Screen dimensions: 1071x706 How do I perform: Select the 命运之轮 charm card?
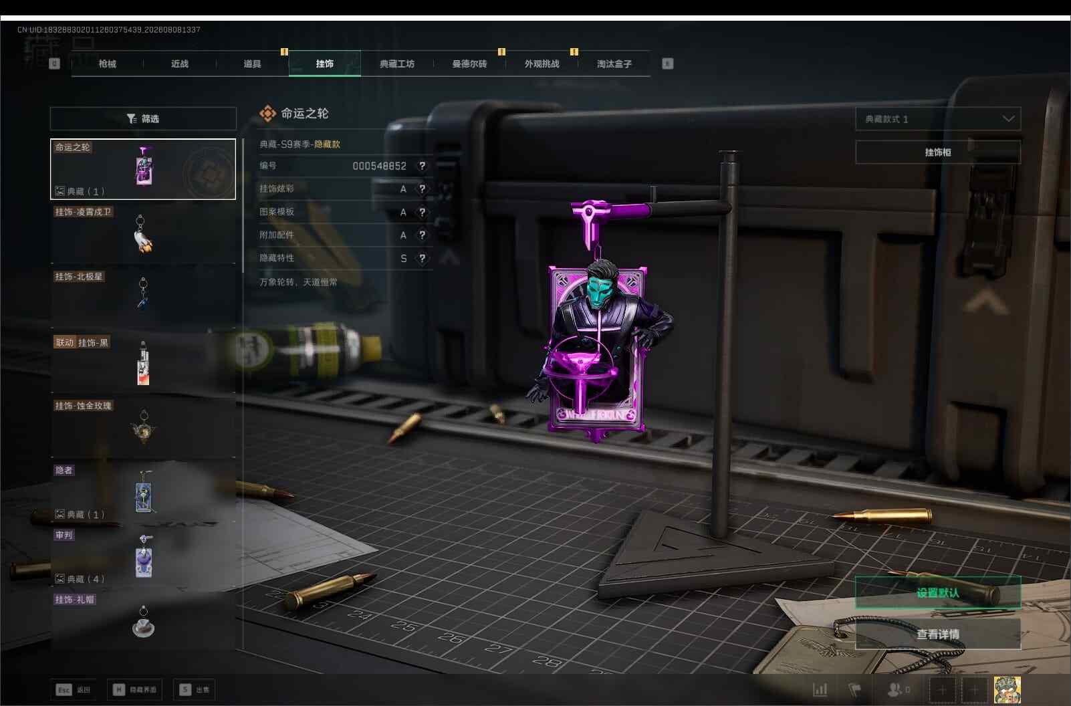pyautogui.click(x=143, y=169)
